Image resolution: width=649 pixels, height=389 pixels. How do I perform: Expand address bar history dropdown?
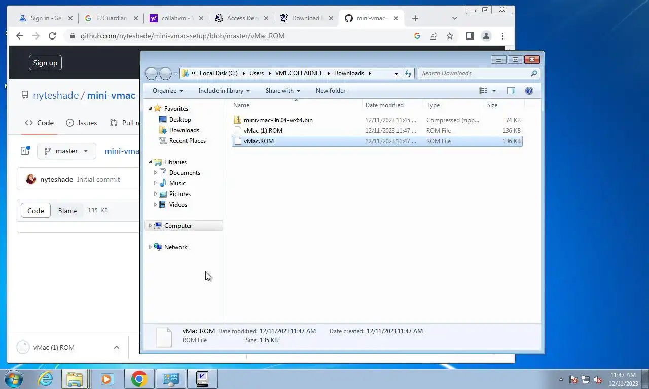pyautogui.click(x=396, y=73)
